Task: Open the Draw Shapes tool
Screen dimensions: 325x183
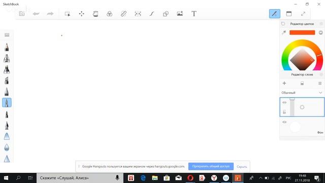Action: coord(166,14)
